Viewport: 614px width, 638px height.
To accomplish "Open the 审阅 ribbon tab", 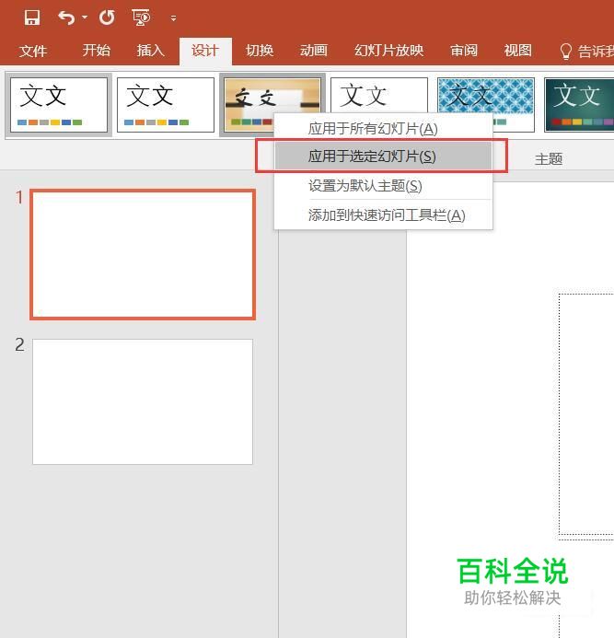I will (464, 51).
